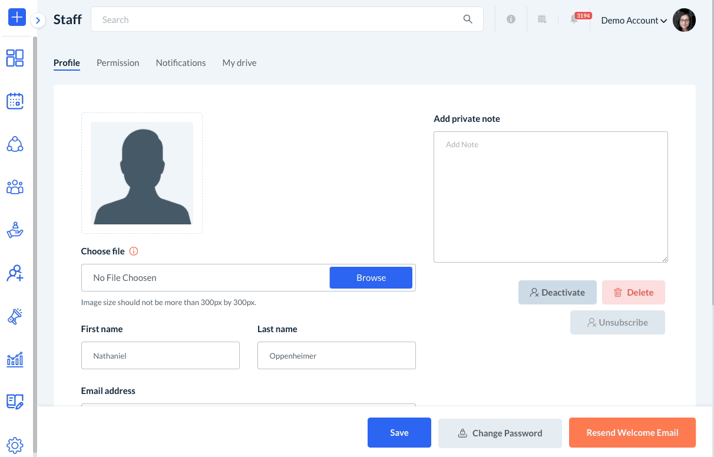Click the Browse button
The width and height of the screenshot is (714, 457).
[371, 278]
